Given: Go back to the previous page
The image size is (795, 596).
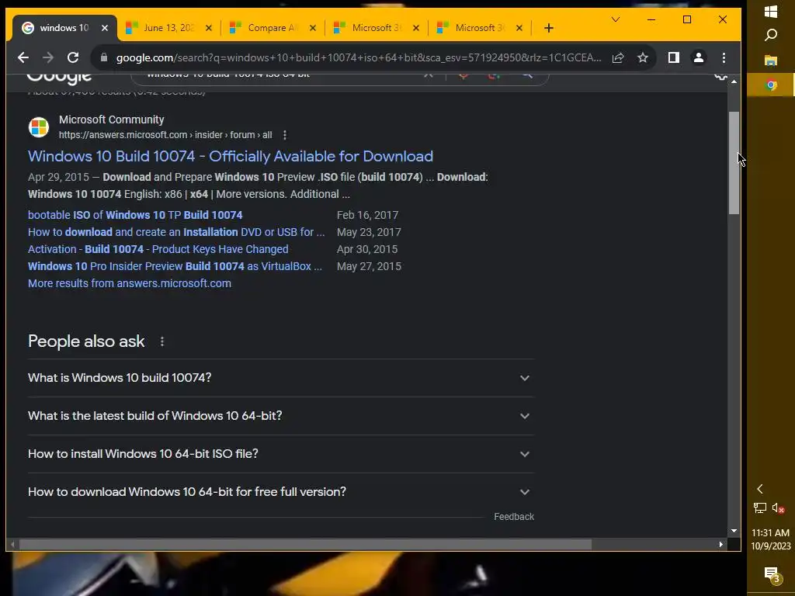Looking at the screenshot, I should click(x=23, y=57).
